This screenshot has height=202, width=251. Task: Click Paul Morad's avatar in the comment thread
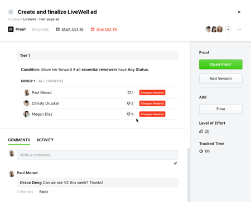click(12, 174)
